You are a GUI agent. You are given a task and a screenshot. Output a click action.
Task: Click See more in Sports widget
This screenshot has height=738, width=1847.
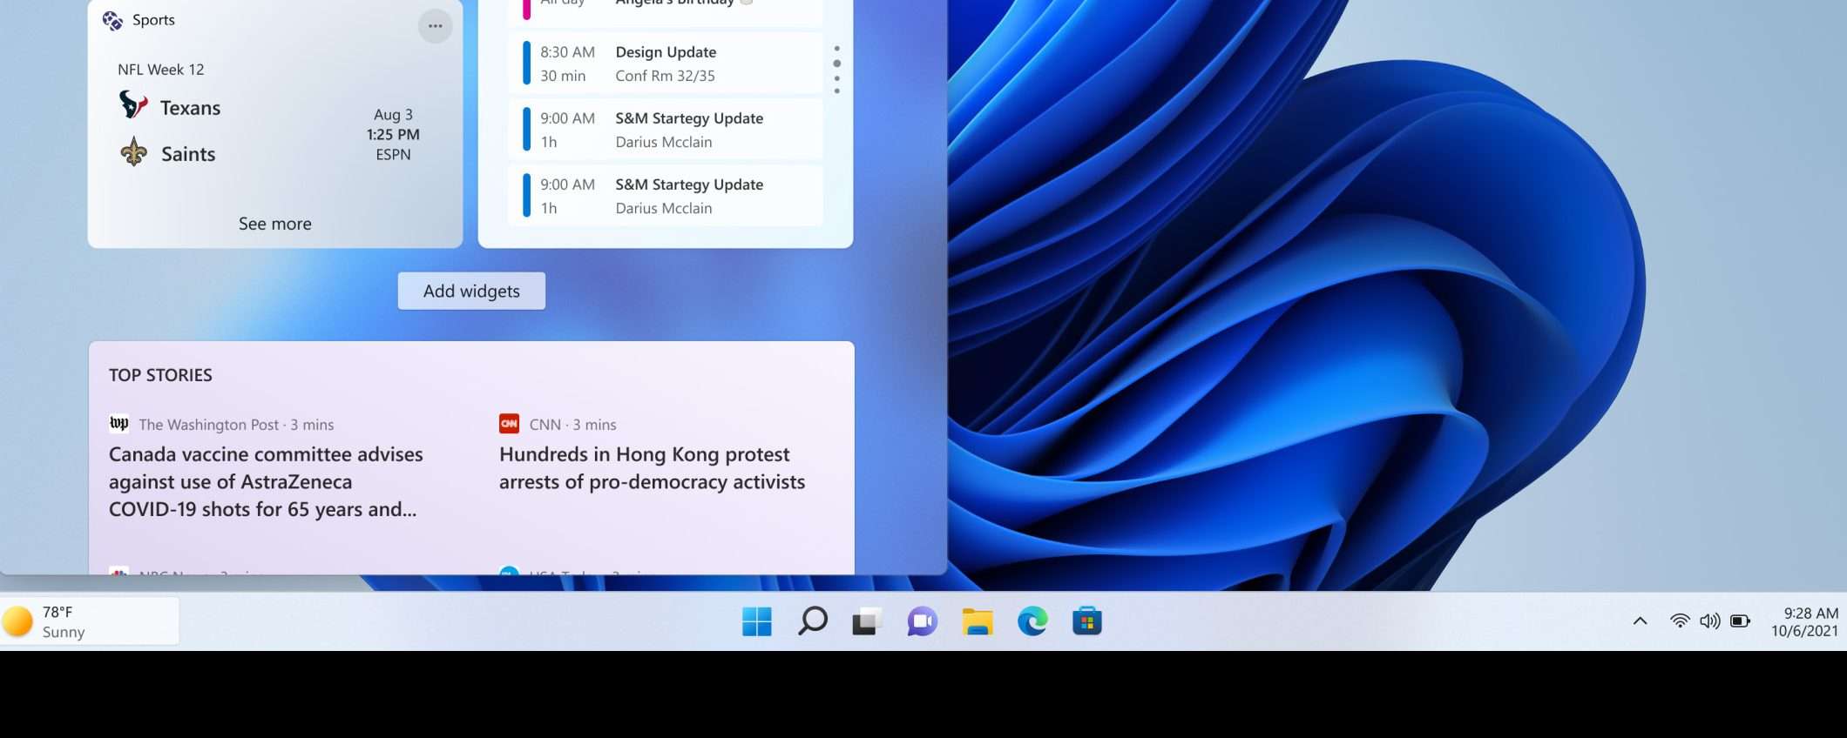pos(274,224)
